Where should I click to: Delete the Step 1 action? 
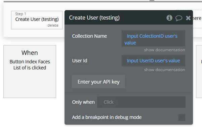(53, 25)
